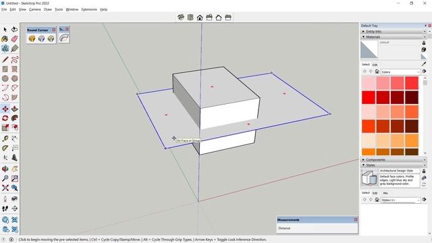Screen dimensions: 432x243
Task: Click the Default material preview thumbnail
Action: [x=369, y=49]
